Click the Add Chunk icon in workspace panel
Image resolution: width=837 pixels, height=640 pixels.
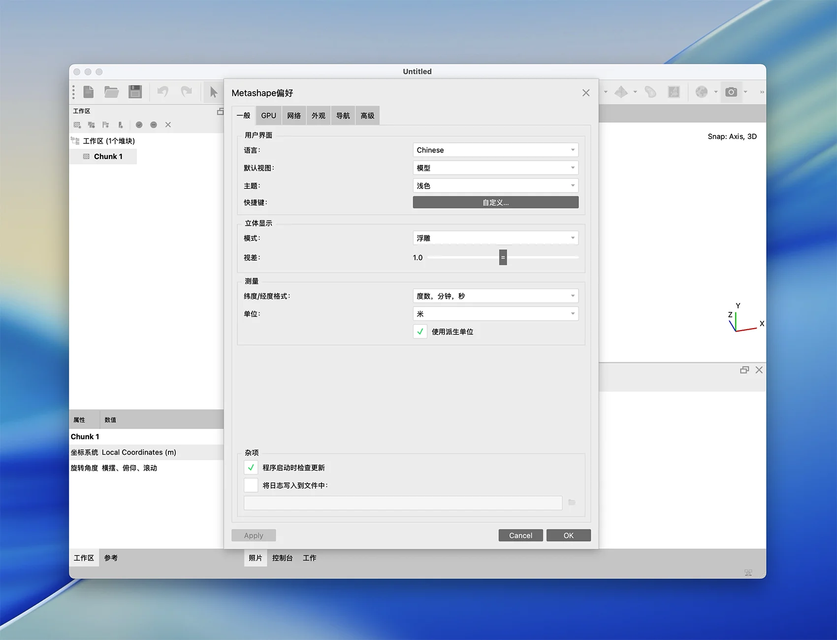point(77,125)
